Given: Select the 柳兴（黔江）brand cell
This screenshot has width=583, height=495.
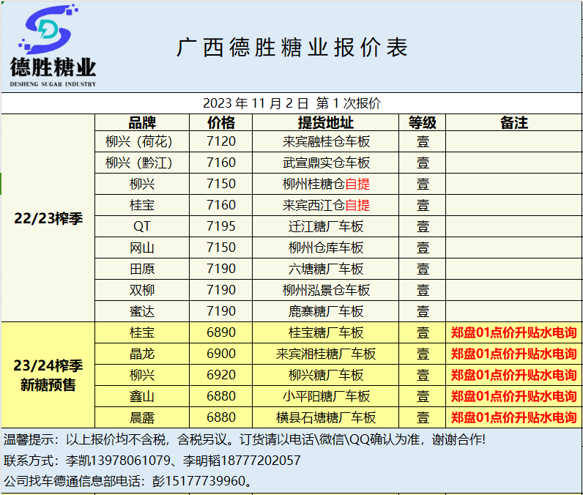Looking at the screenshot, I should pos(142,163).
